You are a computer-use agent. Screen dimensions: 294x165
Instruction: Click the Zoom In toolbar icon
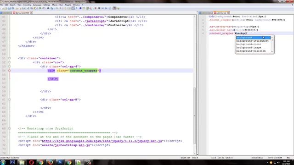click(x=57, y=8)
